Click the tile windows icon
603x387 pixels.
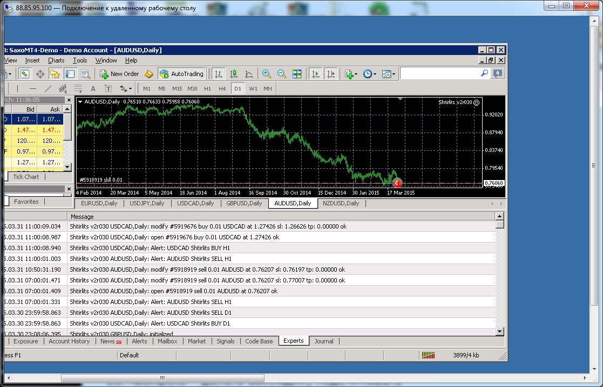tap(297, 74)
